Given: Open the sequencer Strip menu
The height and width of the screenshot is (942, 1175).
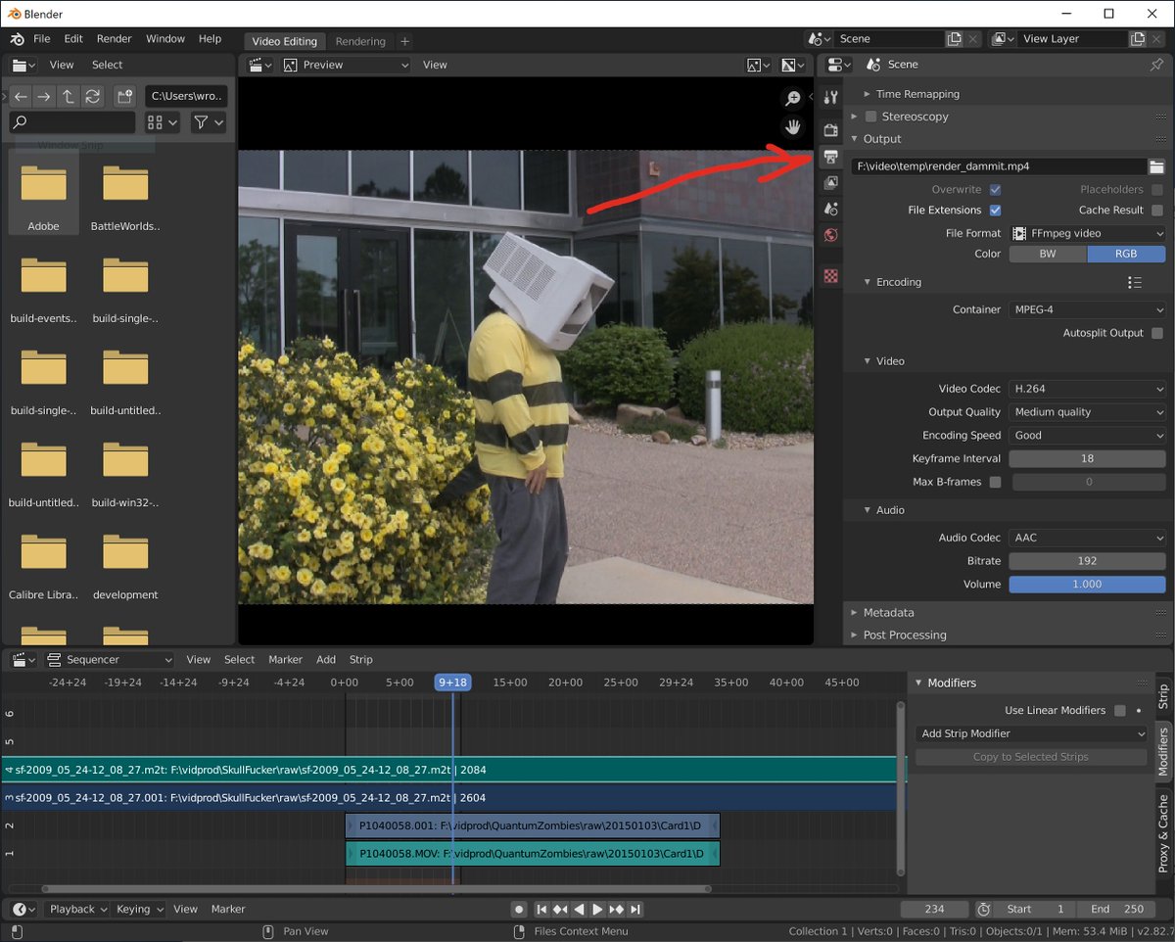Looking at the screenshot, I should coord(361,660).
